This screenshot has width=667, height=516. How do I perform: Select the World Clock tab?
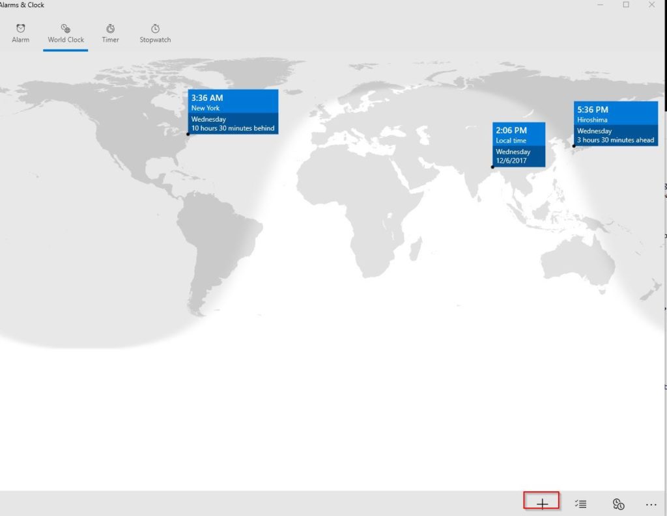[66, 34]
